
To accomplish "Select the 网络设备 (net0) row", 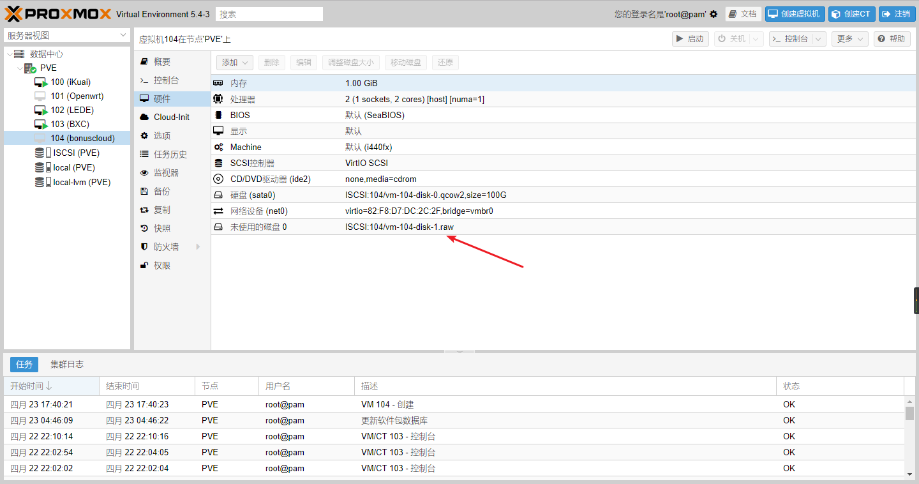I will pyautogui.click(x=564, y=211).
